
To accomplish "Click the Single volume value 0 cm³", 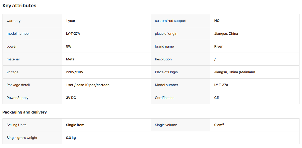I will pos(219,125).
